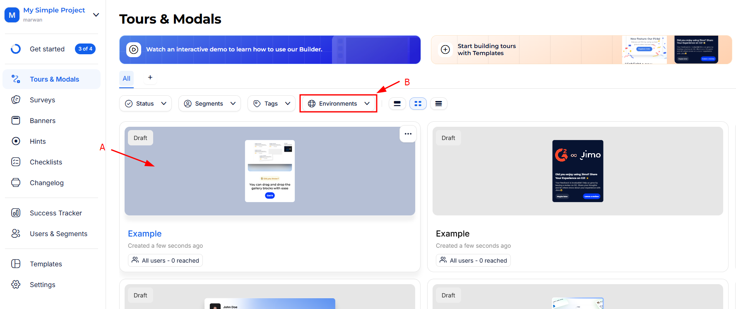This screenshot has height=309, width=736.
Task: Open Success Tracker page
Action: tap(55, 213)
